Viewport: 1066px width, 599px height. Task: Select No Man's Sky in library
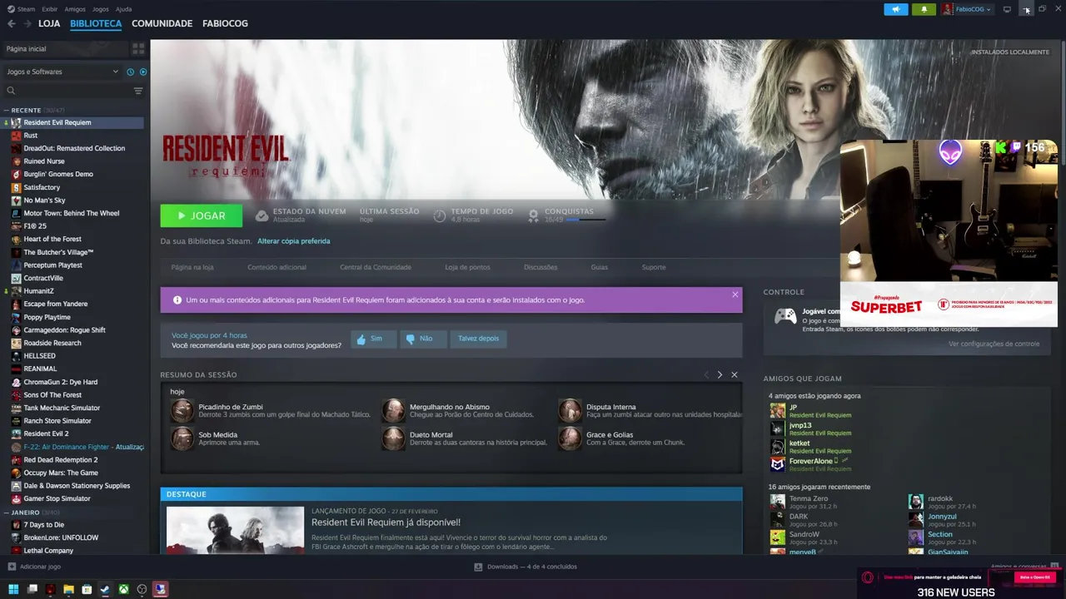(44, 200)
